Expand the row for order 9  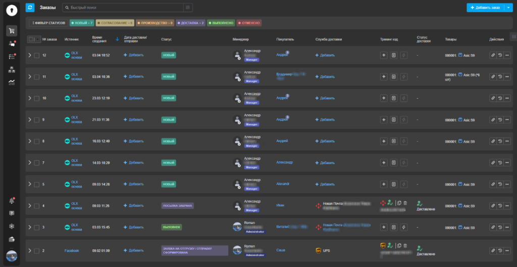pyautogui.click(x=29, y=120)
